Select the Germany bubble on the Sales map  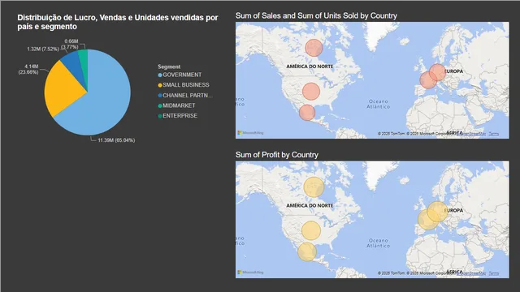pyautogui.click(x=438, y=72)
